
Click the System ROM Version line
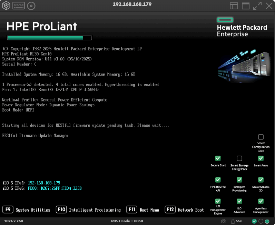click(x=47, y=59)
